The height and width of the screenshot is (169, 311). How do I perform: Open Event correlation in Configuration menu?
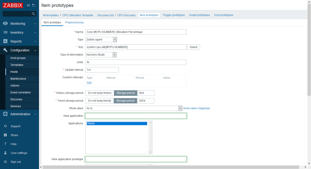pos(22,92)
